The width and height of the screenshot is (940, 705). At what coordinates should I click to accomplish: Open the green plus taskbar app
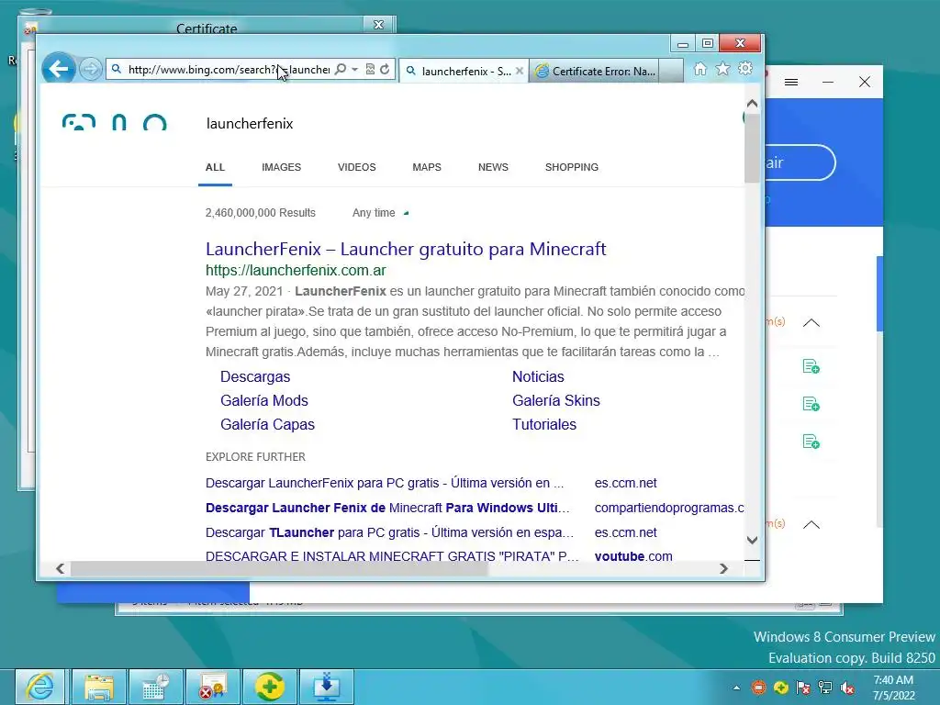point(270,687)
